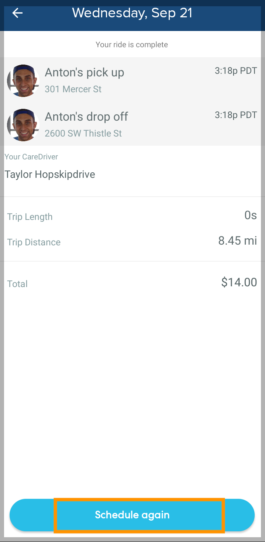Tap the Trip Length label

[30, 217]
